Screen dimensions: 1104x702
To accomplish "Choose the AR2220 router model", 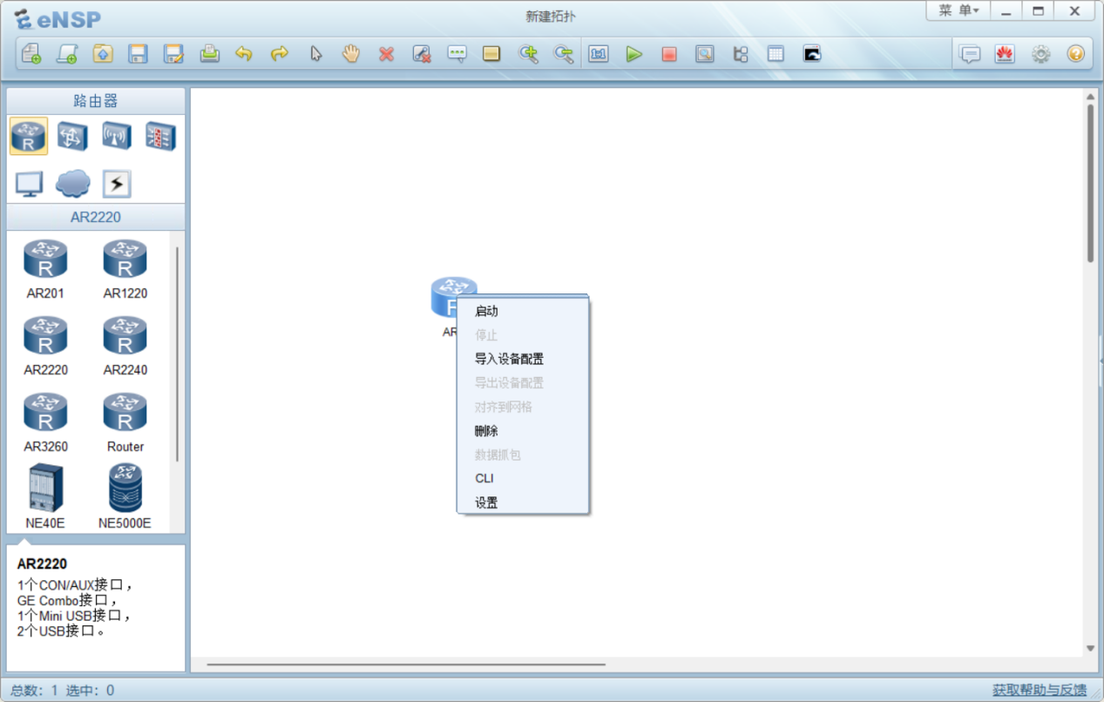I will click(x=45, y=347).
